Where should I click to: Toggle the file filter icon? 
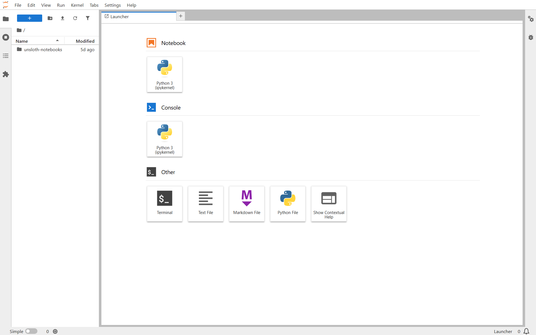coord(88,18)
